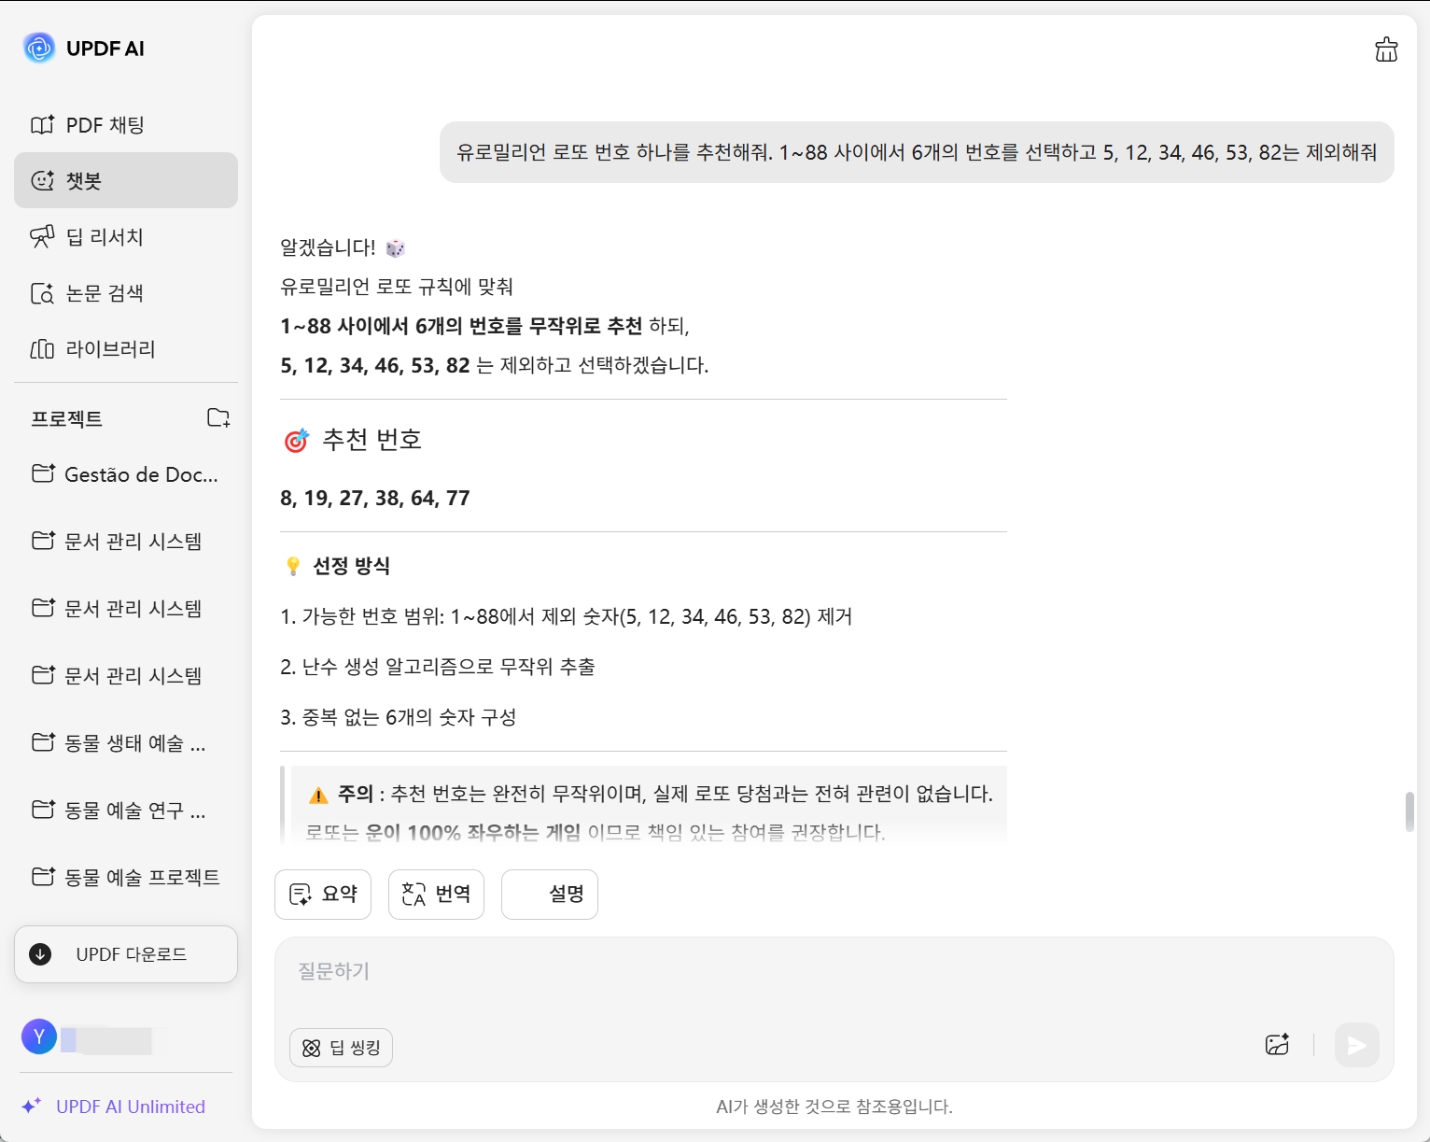The width and height of the screenshot is (1430, 1142).
Task: Click the 추천 번호 heading
Action: (372, 439)
